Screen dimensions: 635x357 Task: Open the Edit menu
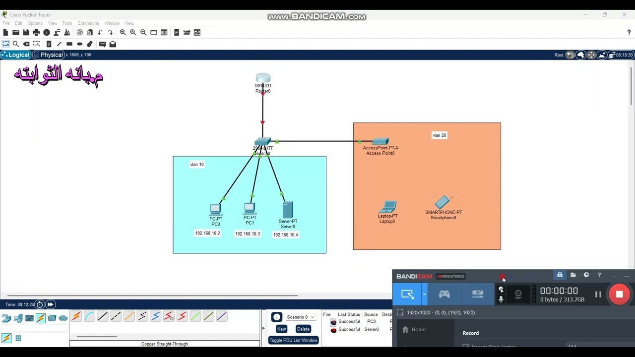[18, 23]
